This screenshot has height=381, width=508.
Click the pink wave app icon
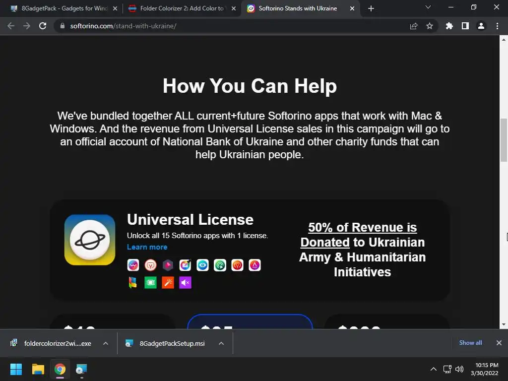(133, 265)
